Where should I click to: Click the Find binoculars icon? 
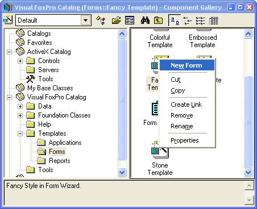[145, 20]
